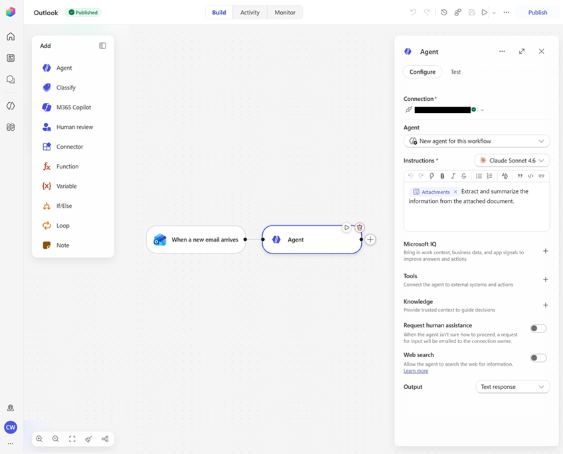This screenshot has height=454, width=563.
Task: Switch to the Monitor tab
Action: pos(285,12)
